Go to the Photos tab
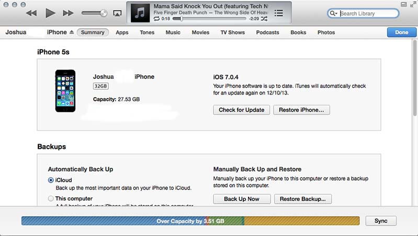This screenshot has width=418, height=236. pos(326,32)
